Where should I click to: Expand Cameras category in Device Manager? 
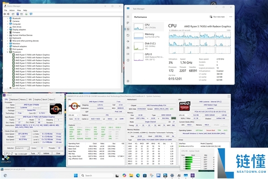(x=8, y=21)
